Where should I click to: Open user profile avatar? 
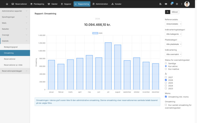[187, 4]
